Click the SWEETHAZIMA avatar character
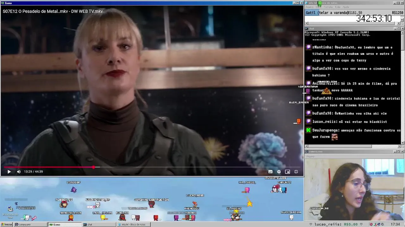The image size is (405, 227). pyautogui.click(x=291, y=217)
